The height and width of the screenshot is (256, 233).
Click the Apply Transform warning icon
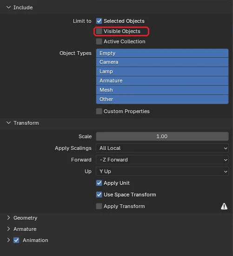224,206
